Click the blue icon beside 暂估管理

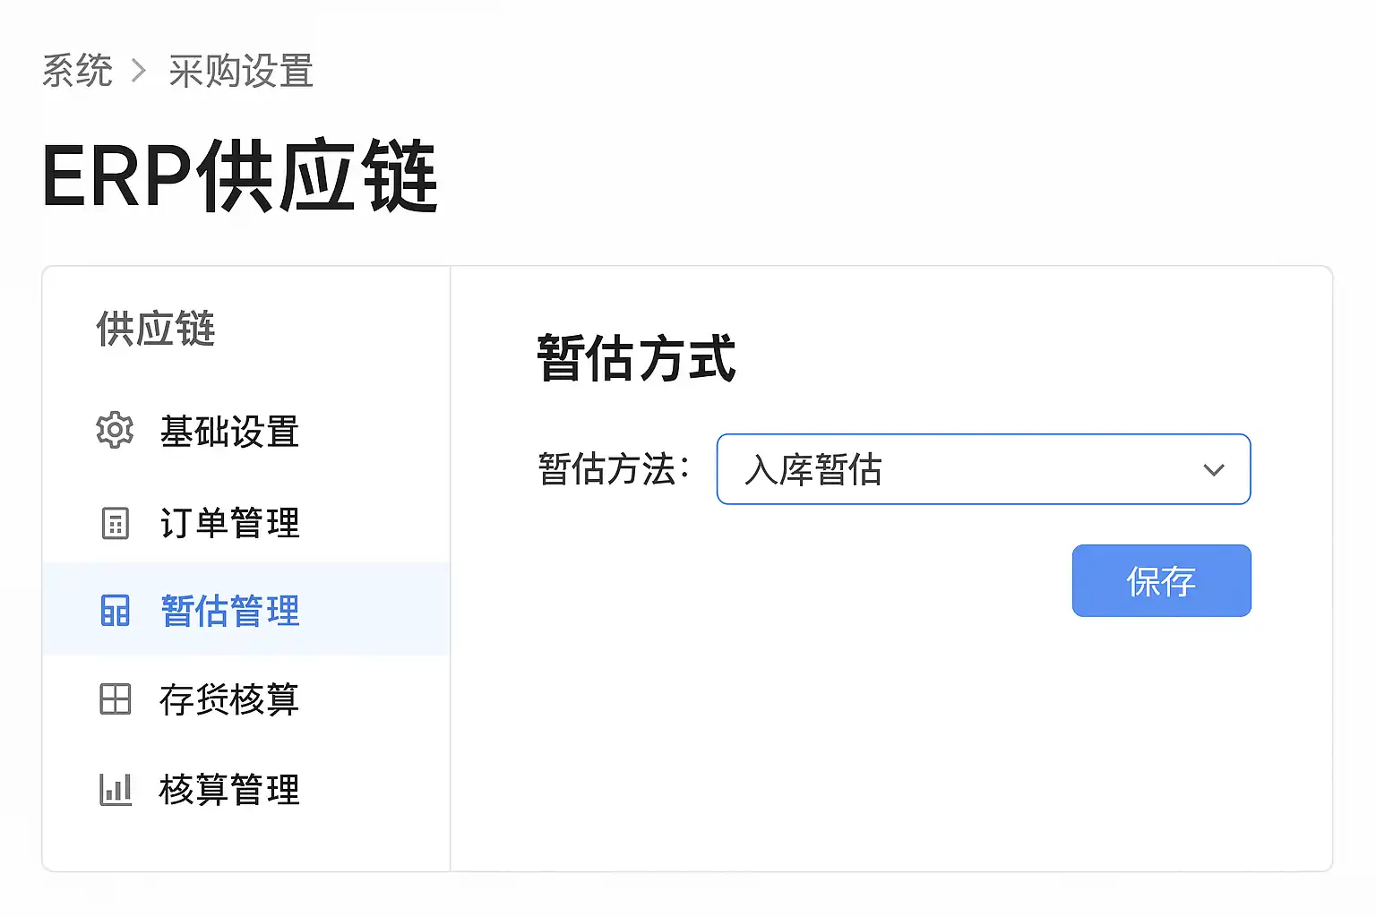pos(115,611)
